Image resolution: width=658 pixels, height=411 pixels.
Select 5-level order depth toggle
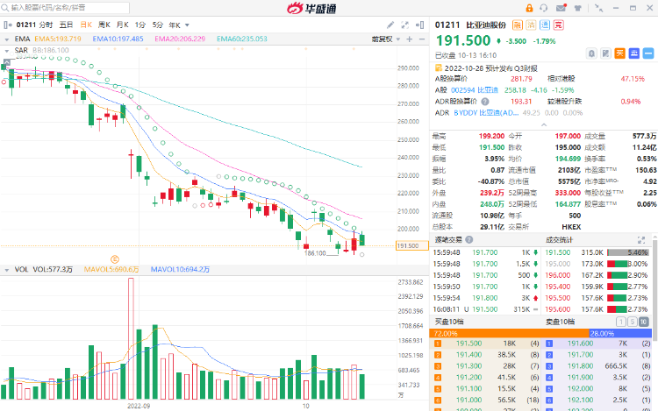point(632,322)
